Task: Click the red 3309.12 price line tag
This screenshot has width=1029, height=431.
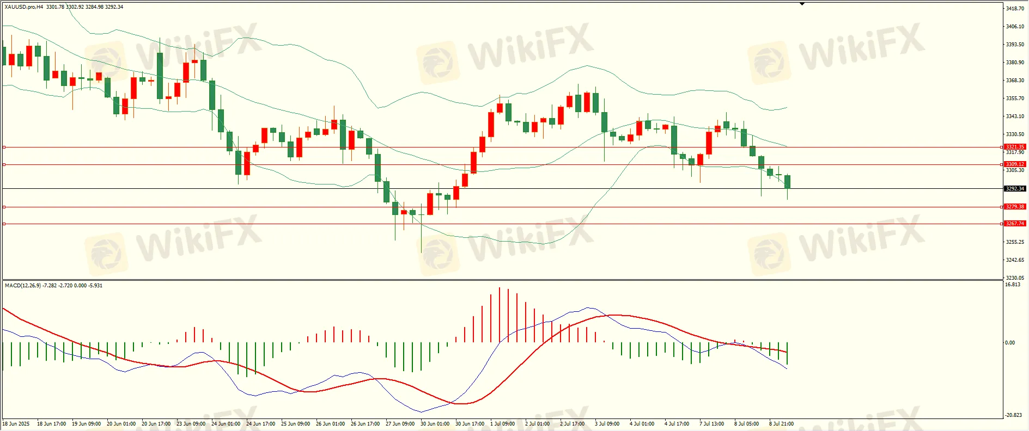Action: pyautogui.click(x=1015, y=164)
